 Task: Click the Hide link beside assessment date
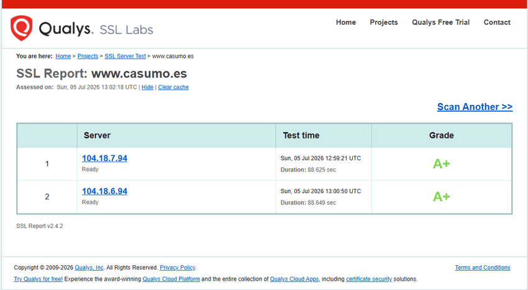(147, 87)
